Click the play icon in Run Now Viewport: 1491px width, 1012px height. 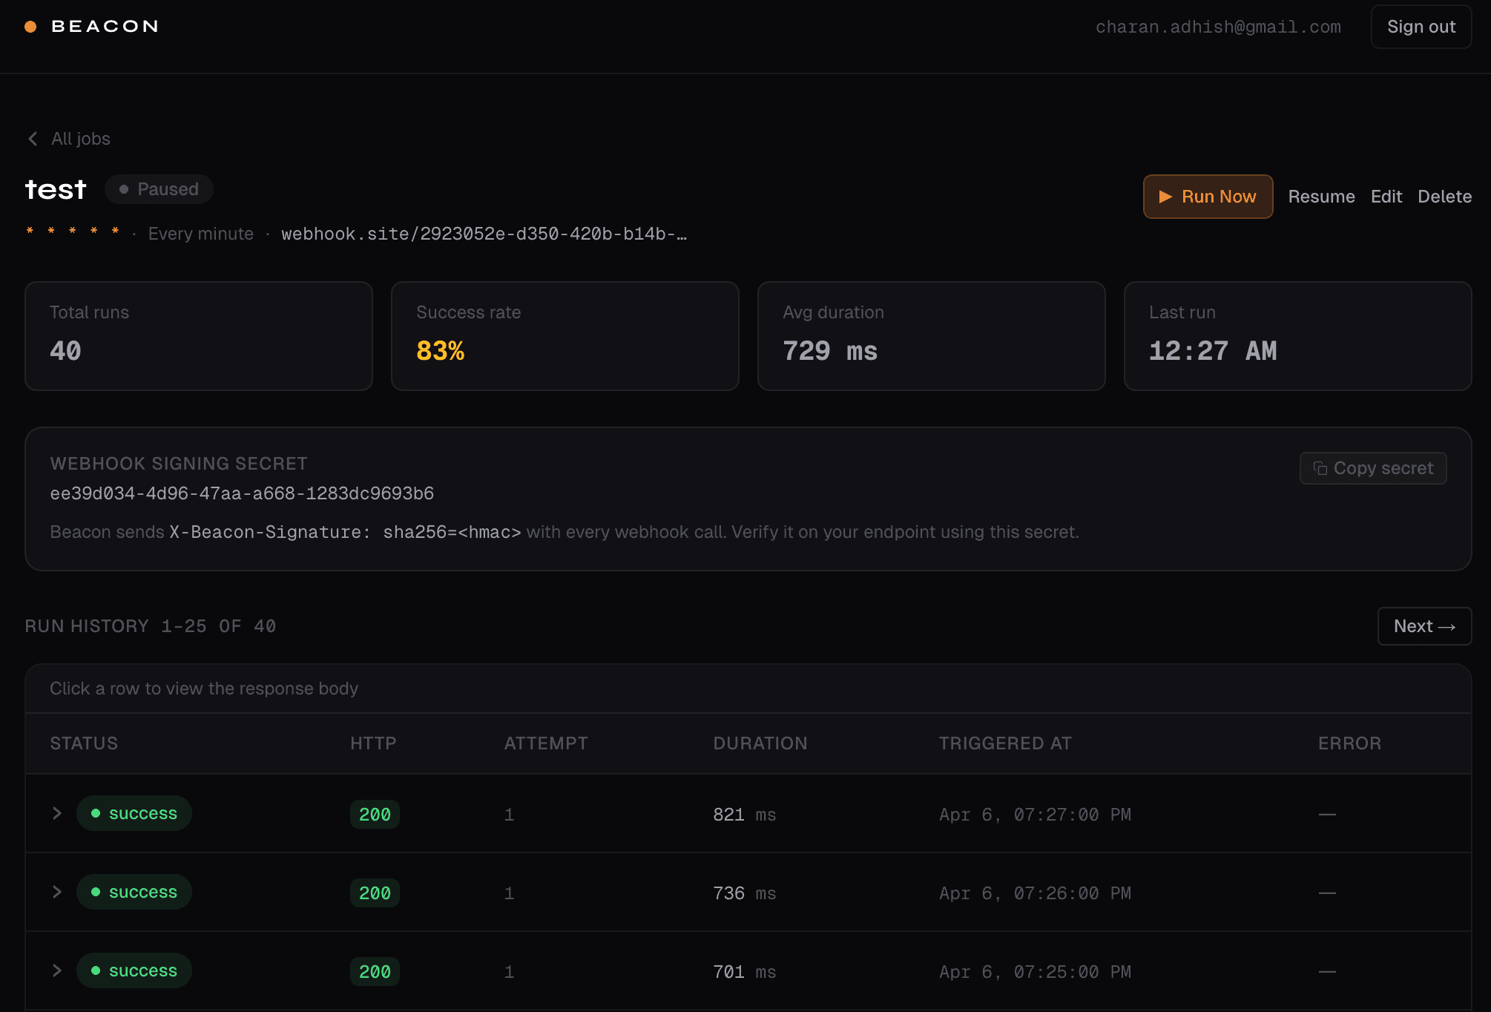tap(1165, 197)
